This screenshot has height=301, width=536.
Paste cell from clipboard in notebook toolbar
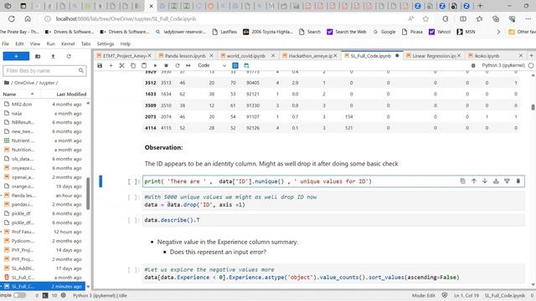click(144, 65)
